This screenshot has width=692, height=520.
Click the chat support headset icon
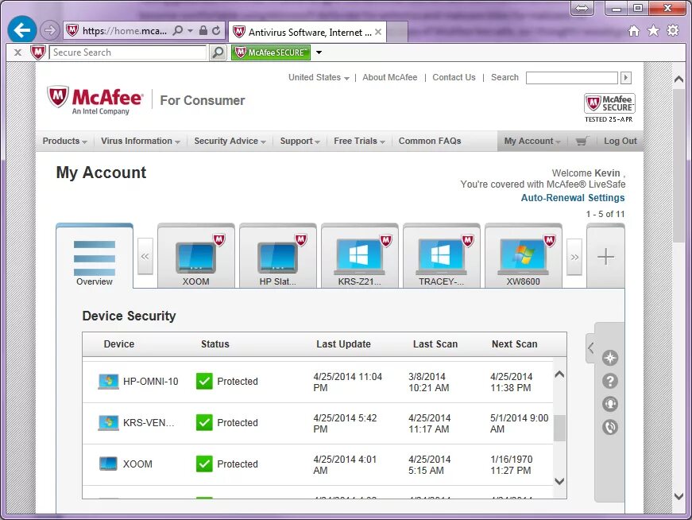coord(610,404)
